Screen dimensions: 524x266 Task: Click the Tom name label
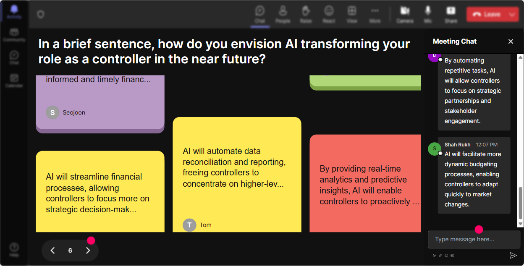205,225
